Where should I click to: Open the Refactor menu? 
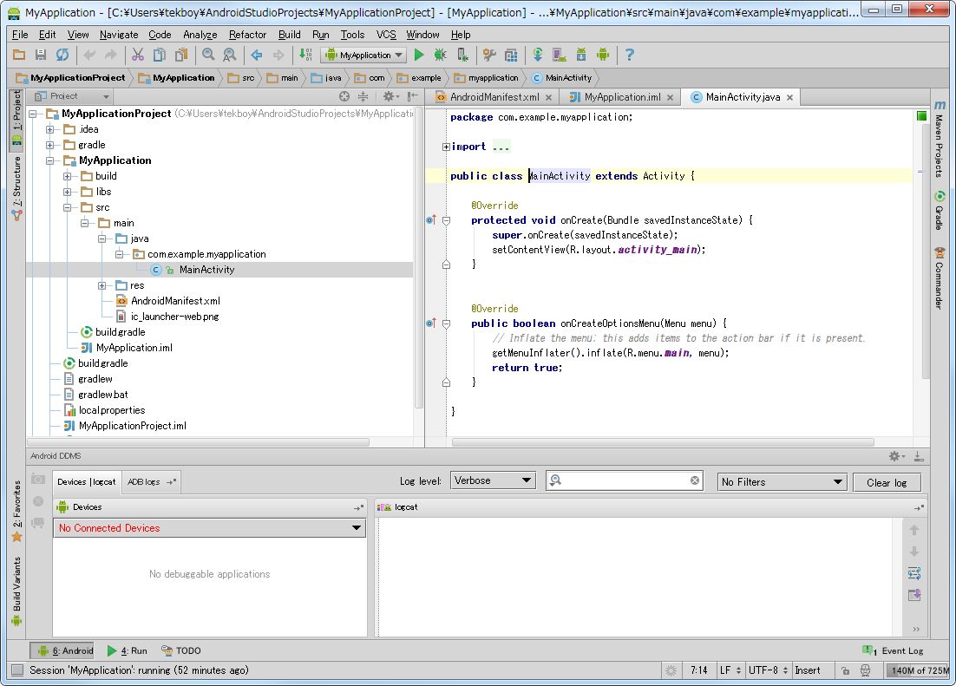pos(247,35)
